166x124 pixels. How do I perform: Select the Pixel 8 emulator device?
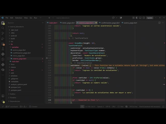[150, 106]
